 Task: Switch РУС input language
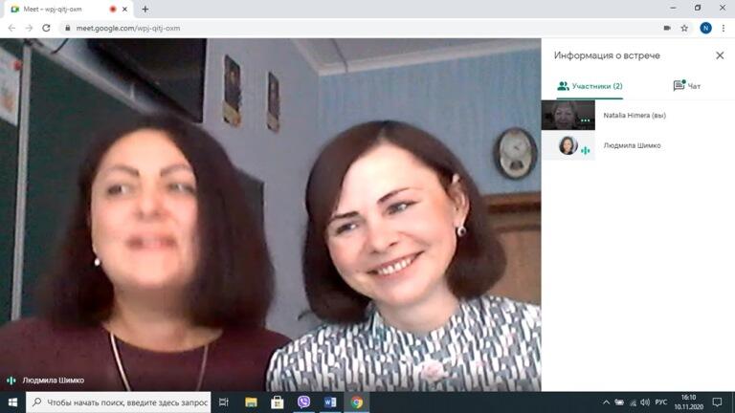click(661, 402)
